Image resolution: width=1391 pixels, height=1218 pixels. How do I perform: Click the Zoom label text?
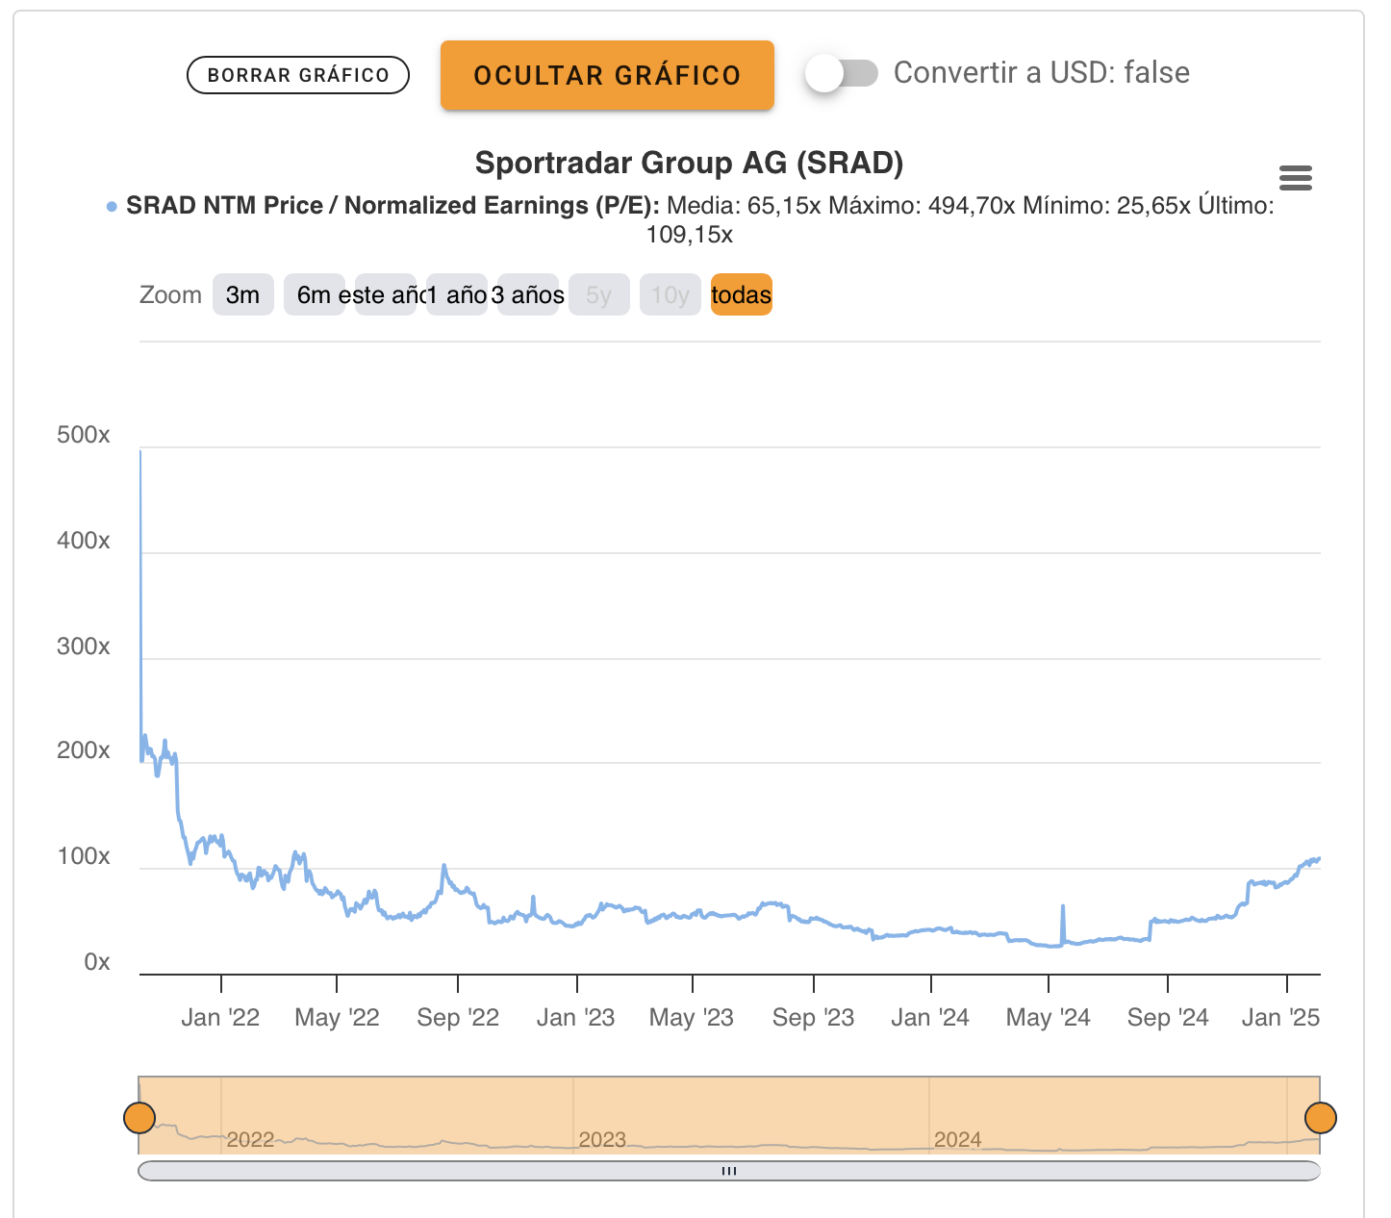pos(170,294)
